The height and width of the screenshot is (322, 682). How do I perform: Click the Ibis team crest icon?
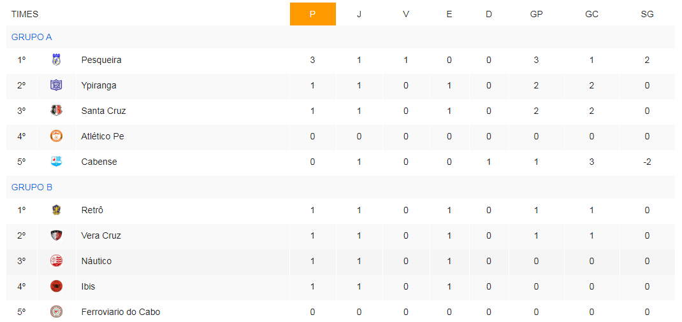tap(57, 286)
